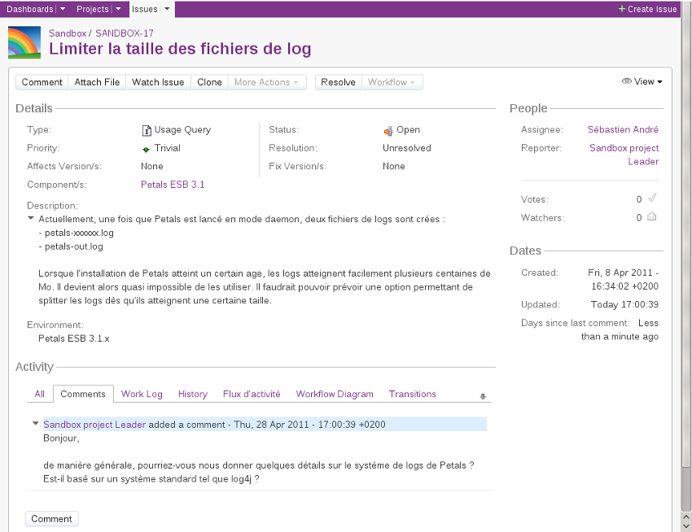Click the Sandbox project rainbow avatar
The width and height of the screenshot is (692, 532).
click(24, 42)
